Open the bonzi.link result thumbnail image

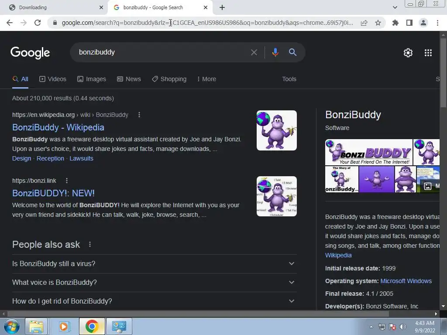coord(276,196)
